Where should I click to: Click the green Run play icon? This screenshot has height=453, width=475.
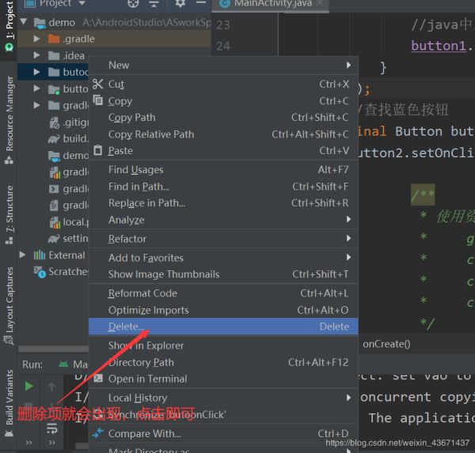coord(29,386)
